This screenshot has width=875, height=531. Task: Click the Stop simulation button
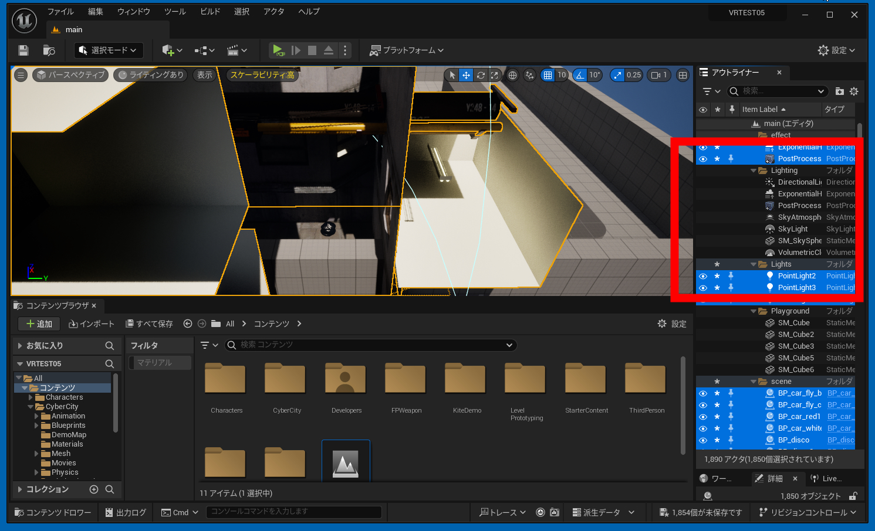click(x=312, y=50)
